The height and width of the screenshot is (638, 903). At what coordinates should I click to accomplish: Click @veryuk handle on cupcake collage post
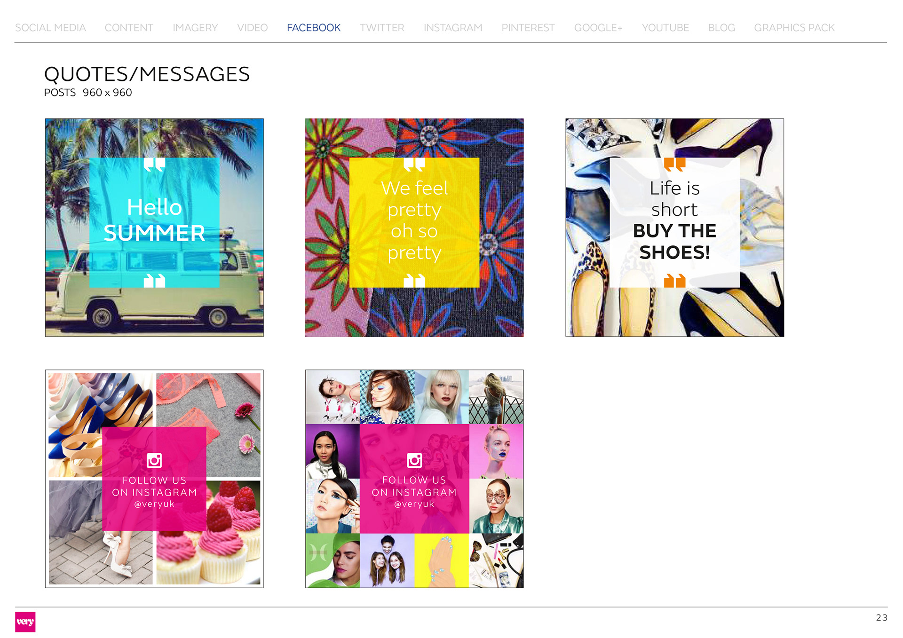154,504
